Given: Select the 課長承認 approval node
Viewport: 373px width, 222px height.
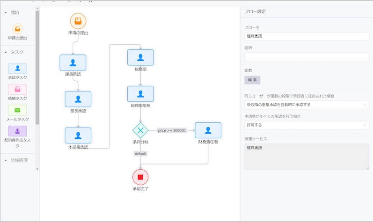Looking at the screenshot, I should 73,63.
